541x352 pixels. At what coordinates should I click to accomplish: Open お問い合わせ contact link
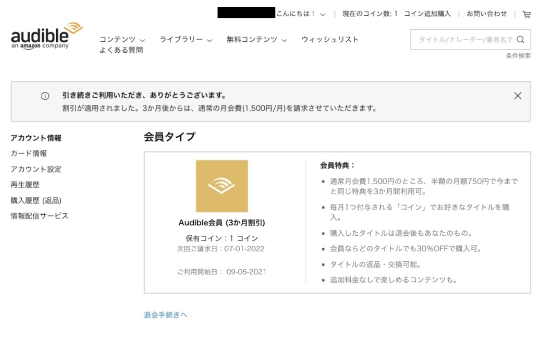(x=487, y=14)
